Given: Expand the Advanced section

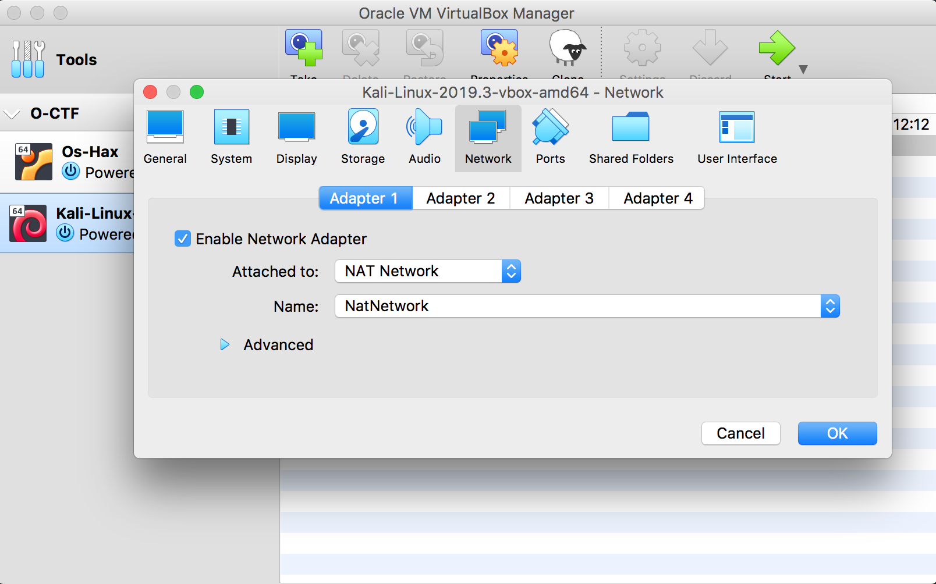Looking at the screenshot, I should [x=225, y=345].
